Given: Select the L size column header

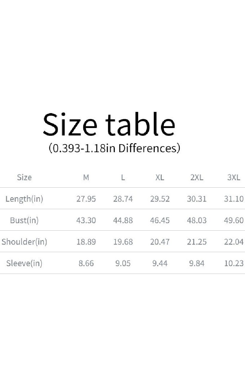Looking at the screenshot, I should pyautogui.click(x=123, y=178).
